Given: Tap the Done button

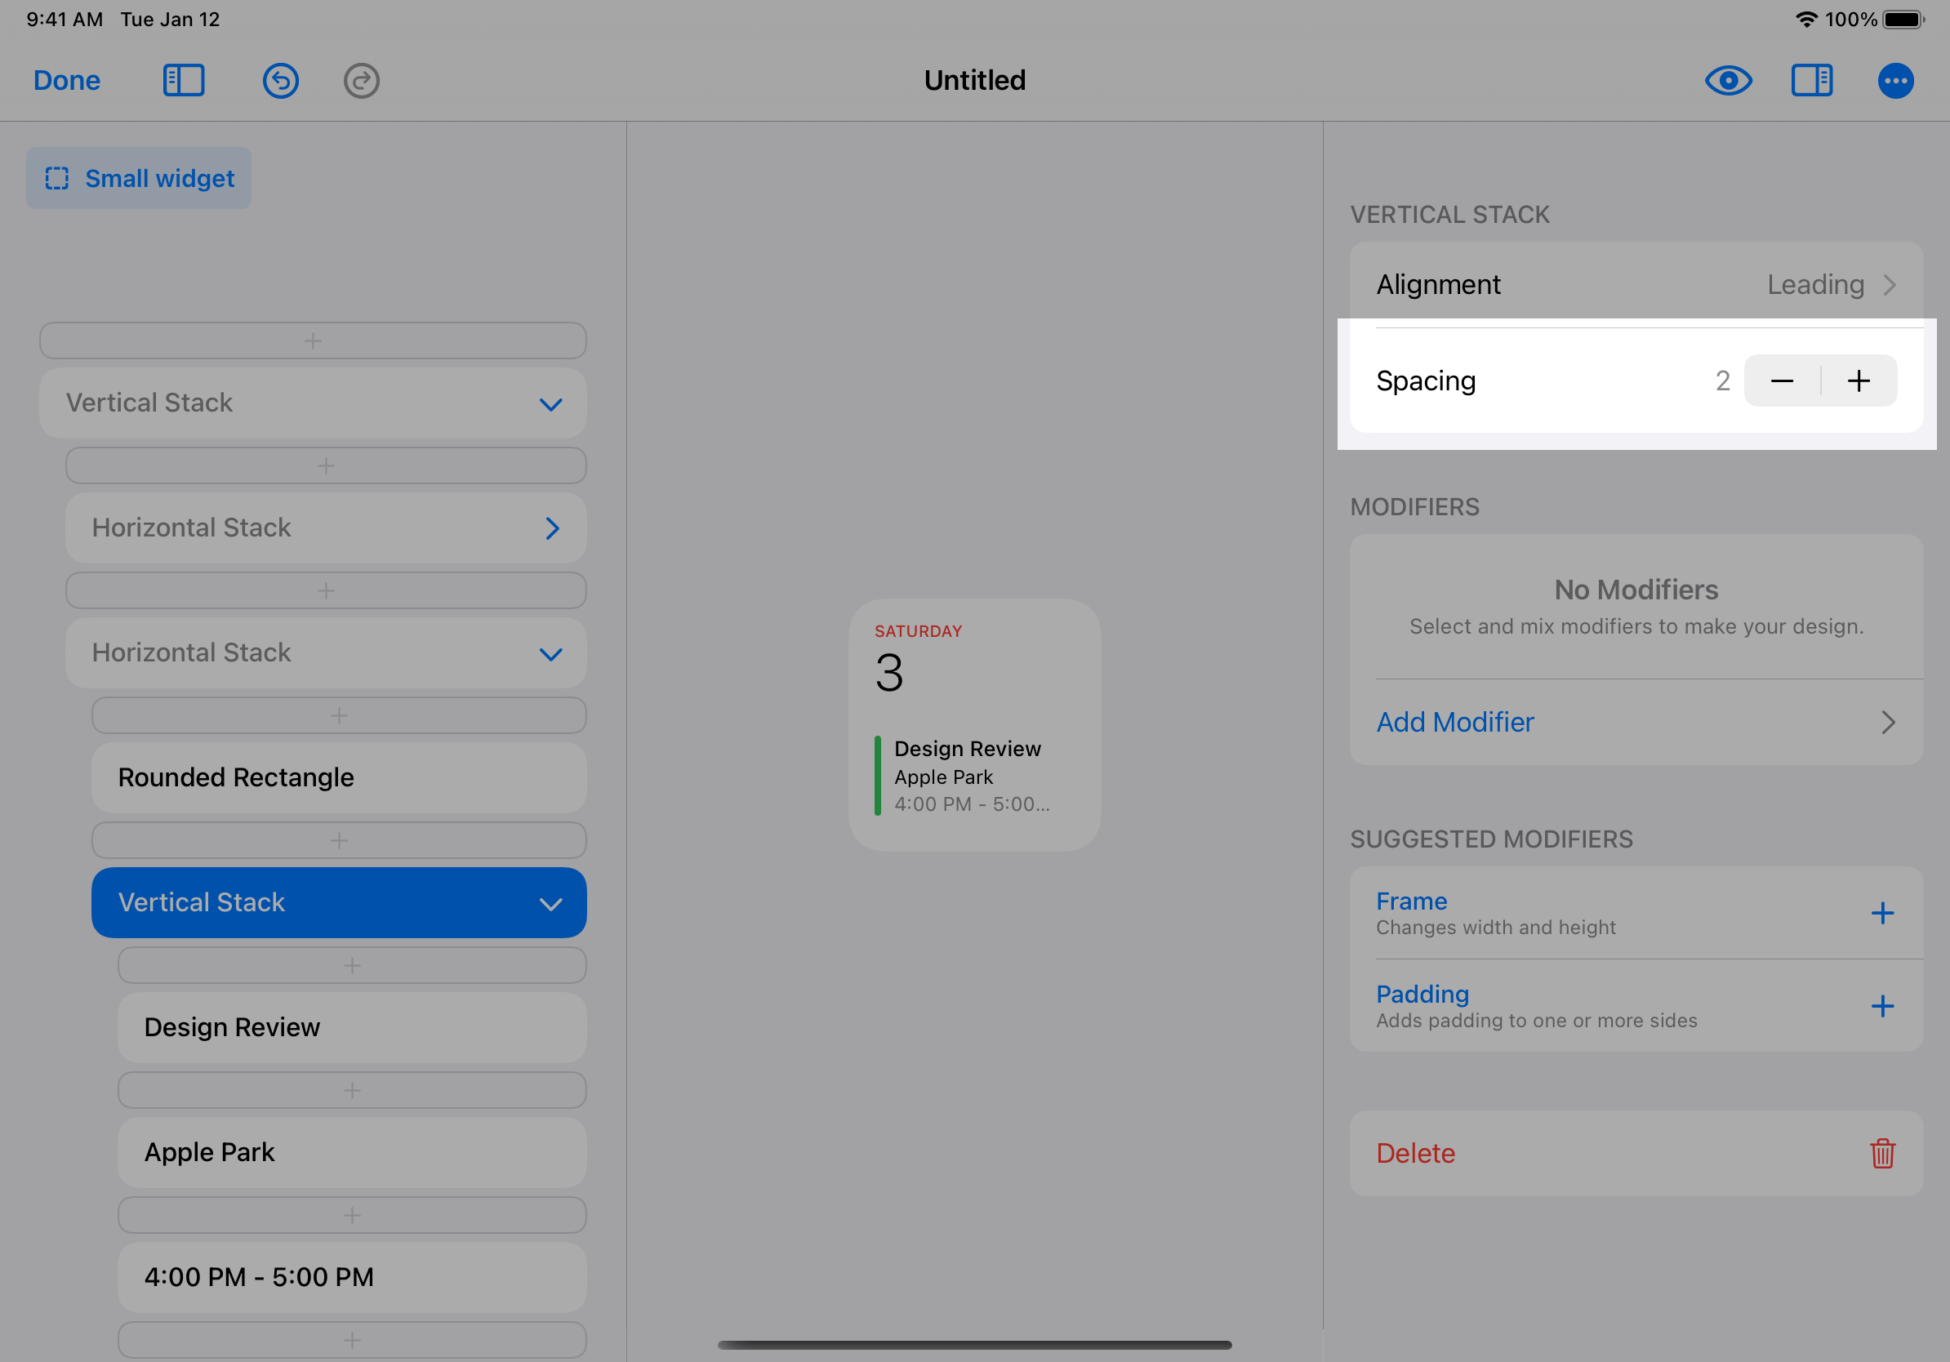Looking at the screenshot, I should [x=66, y=81].
